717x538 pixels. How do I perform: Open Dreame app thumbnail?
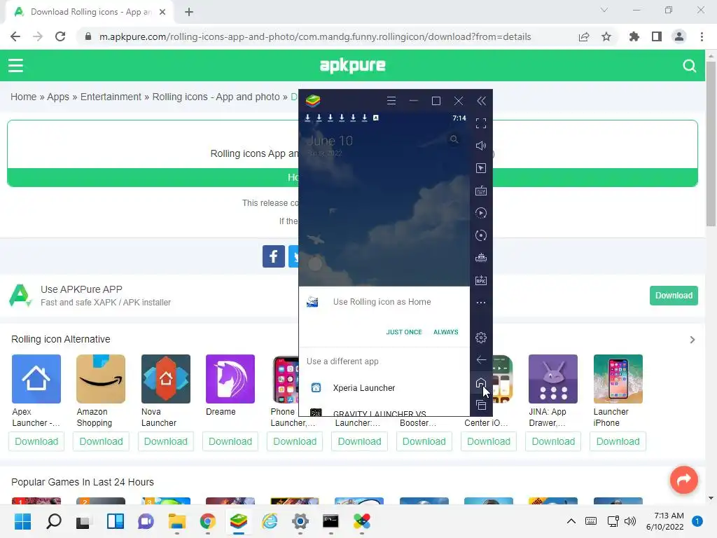coord(230,379)
